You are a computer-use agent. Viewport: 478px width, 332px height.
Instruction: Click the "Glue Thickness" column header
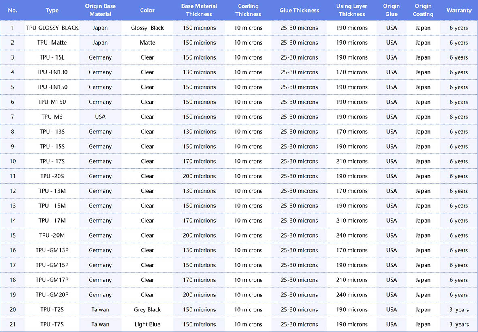click(x=299, y=10)
